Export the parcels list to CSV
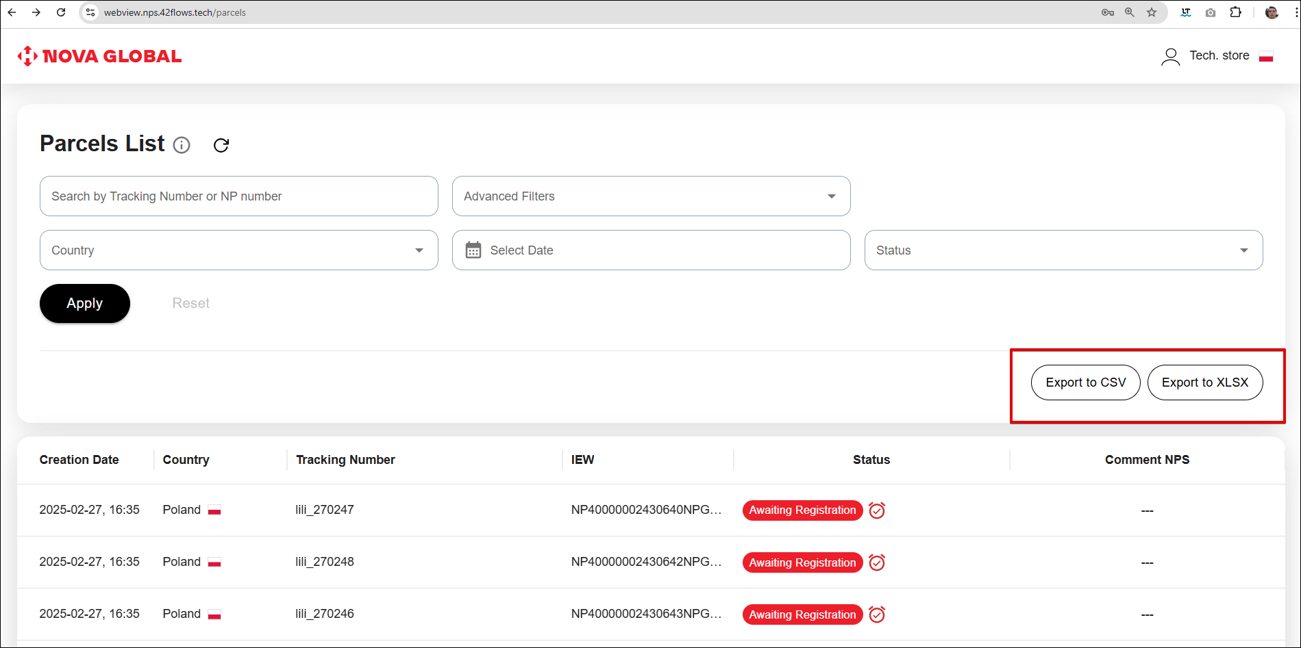This screenshot has width=1301, height=648. click(1085, 383)
